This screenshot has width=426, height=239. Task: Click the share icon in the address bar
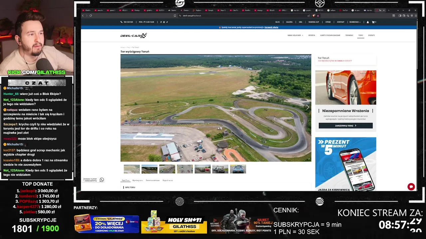click(x=309, y=16)
